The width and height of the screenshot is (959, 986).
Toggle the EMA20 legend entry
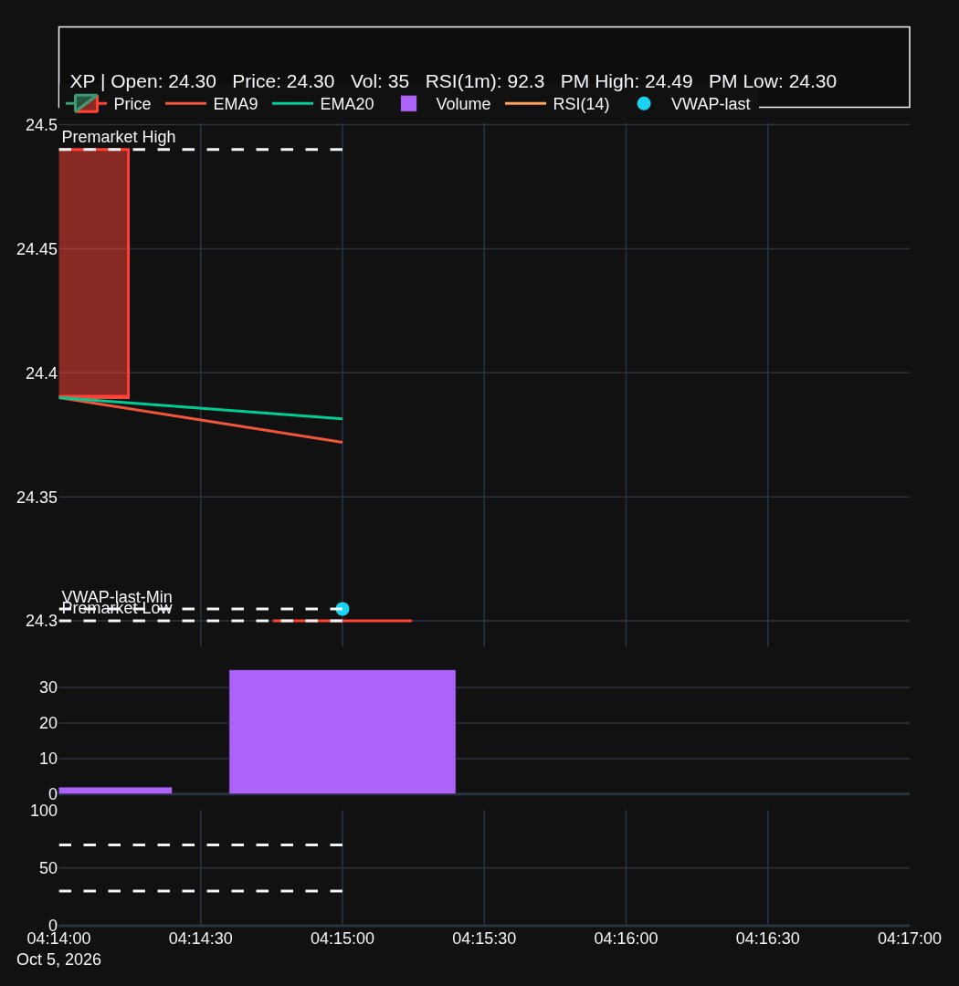323,104
